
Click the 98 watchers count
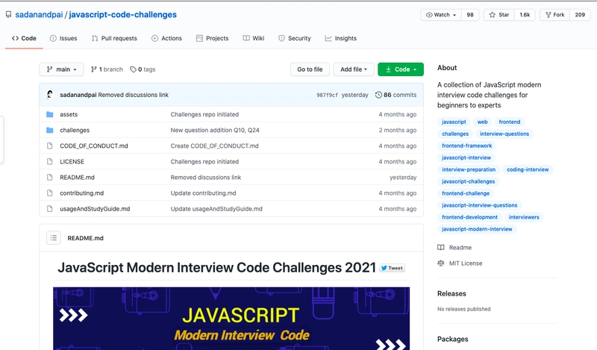[x=470, y=15]
